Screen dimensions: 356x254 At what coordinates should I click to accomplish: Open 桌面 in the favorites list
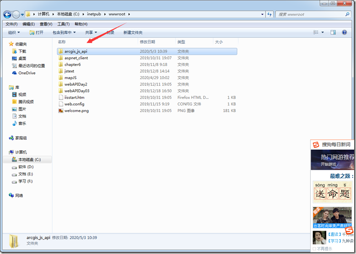tap(19, 58)
